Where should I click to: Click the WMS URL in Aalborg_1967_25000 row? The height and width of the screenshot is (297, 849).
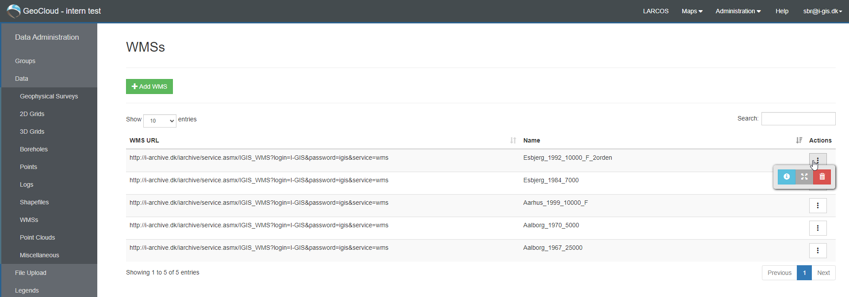[259, 248]
